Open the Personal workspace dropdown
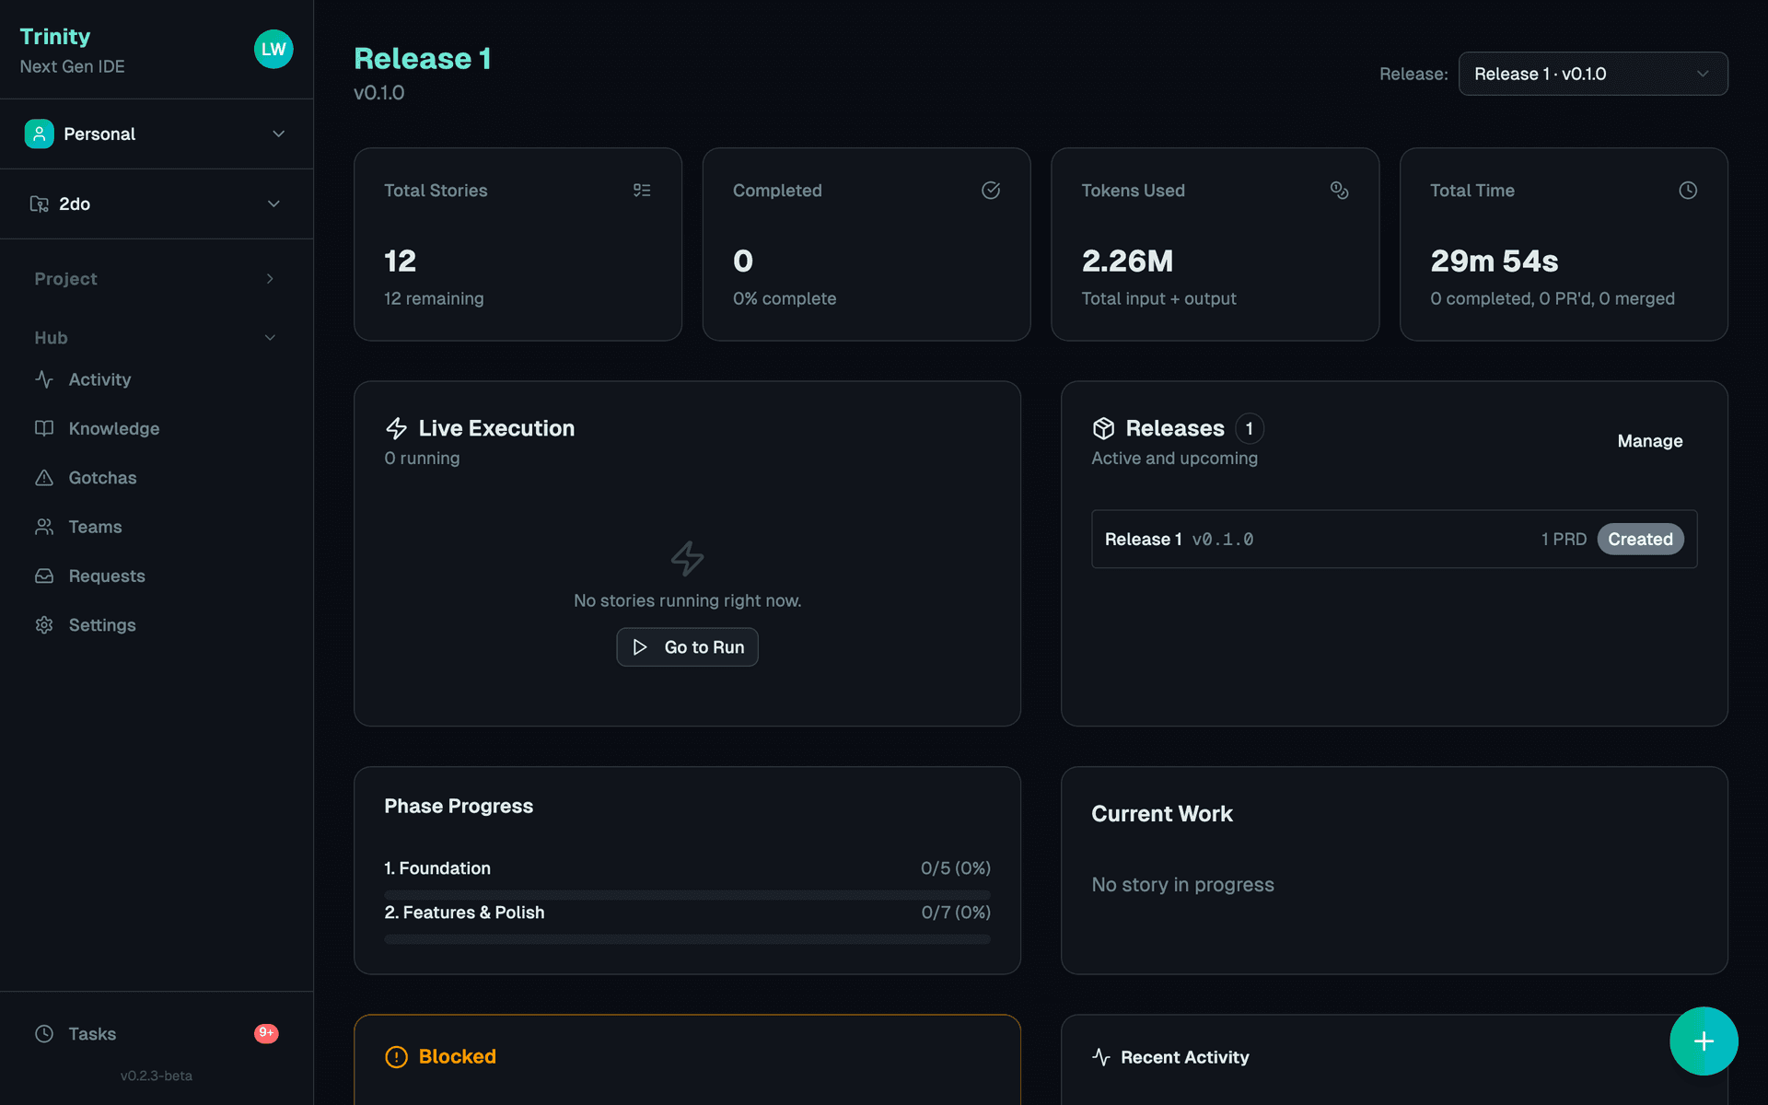 click(157, 134)
